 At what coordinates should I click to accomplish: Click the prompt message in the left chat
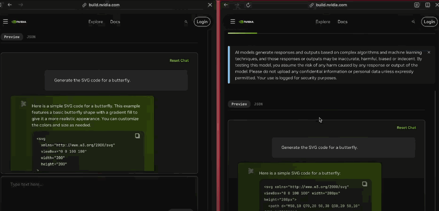[x=116, y=80]
